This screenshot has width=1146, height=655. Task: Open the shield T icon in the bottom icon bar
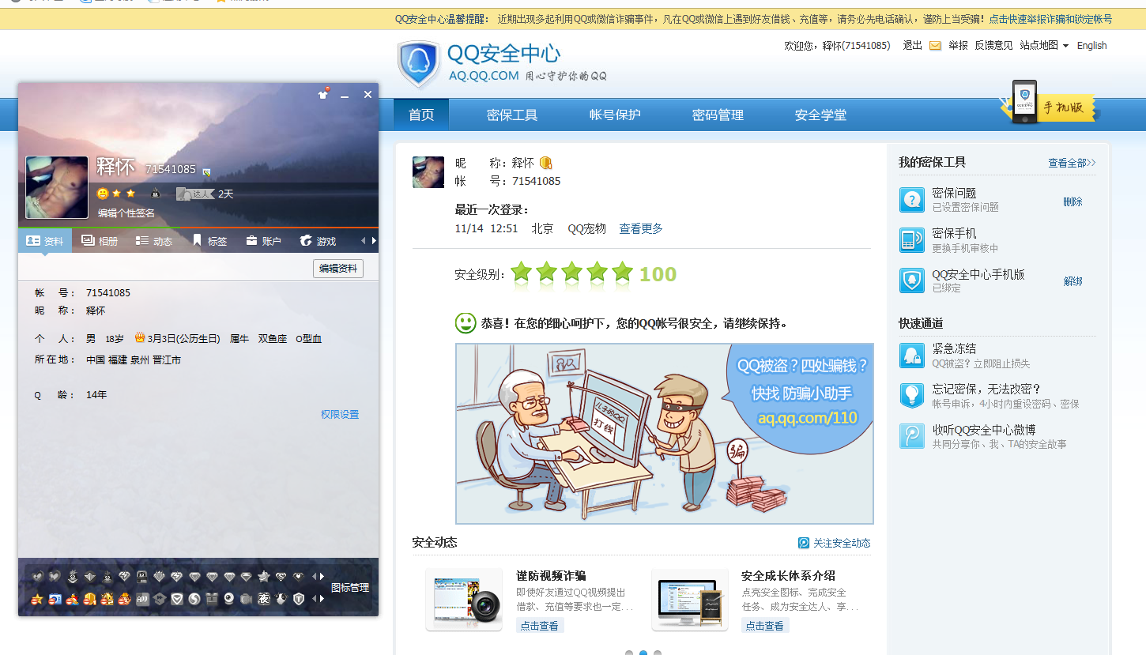pyautogui.click(x=299, y=599)
